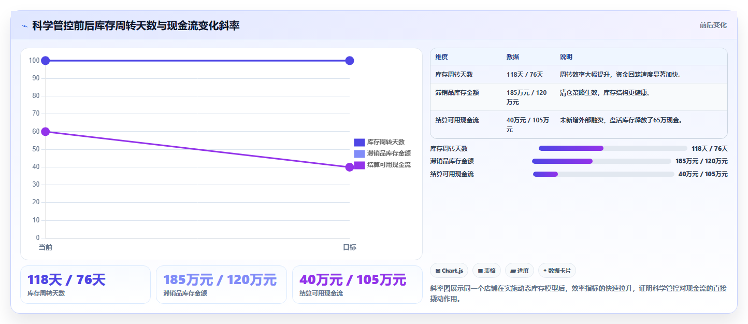Click the lightning icon beside the card title
Screen dimensions: 748x324
[24, 26]
